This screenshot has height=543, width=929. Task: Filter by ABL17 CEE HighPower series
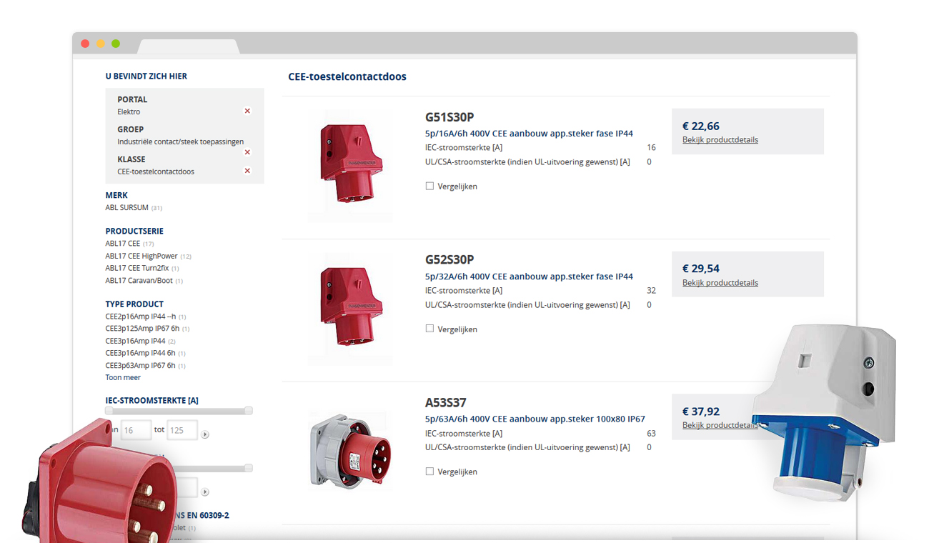tap(141, 256)
